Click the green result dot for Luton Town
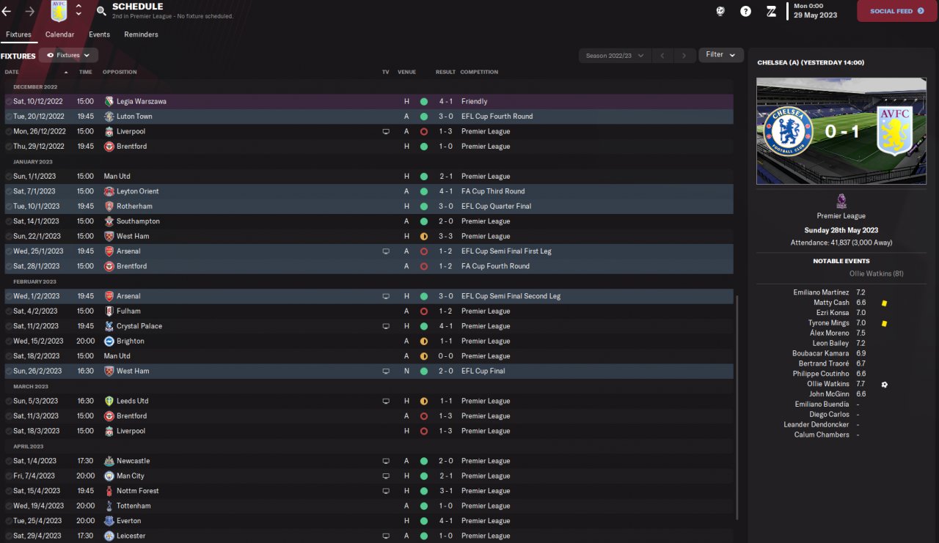The image size is (939, 543). coord(424,117)
